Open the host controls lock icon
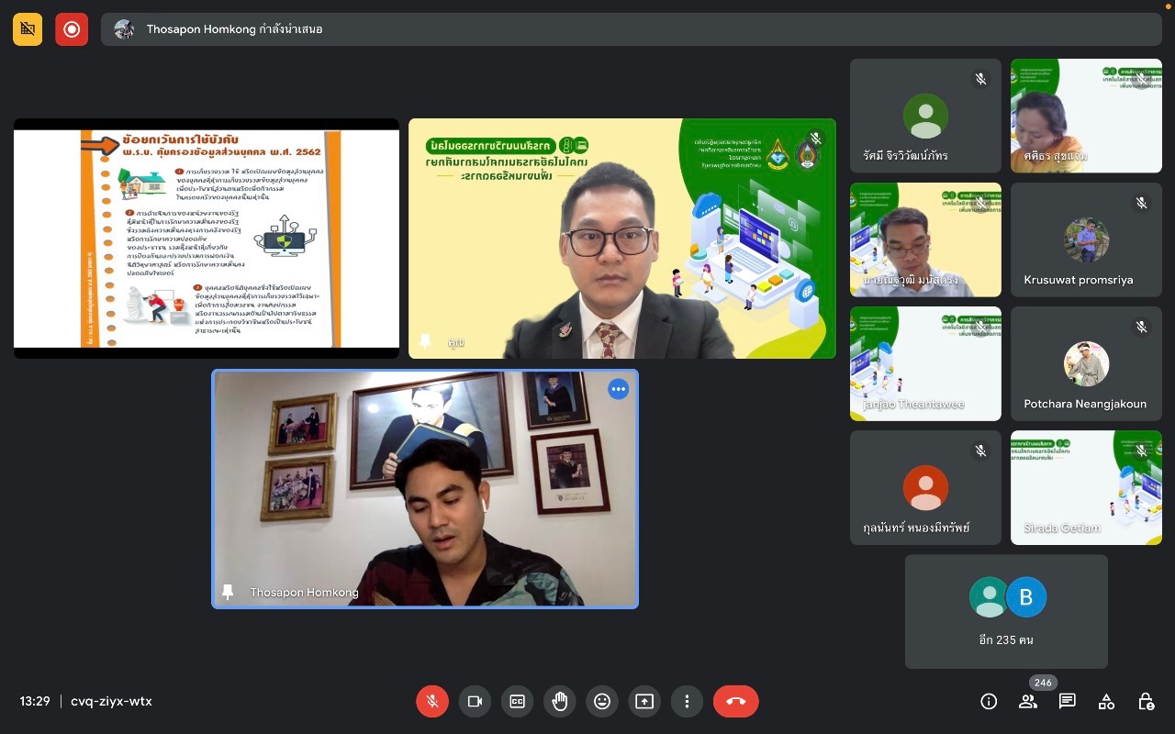 click(1146, 701)
